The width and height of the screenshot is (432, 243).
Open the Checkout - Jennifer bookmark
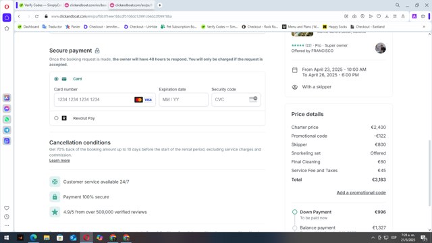[x=102, y=27]
